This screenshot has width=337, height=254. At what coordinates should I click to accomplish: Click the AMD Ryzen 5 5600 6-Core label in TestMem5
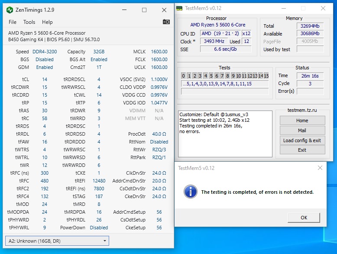pyautogui.click(x=218, y=25)
